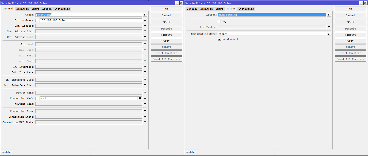368x156 pixels.
Task: Click Apply button in left window
Action: [166, 22]
